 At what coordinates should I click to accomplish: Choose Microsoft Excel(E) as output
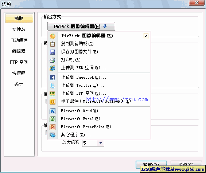(99, 119)
